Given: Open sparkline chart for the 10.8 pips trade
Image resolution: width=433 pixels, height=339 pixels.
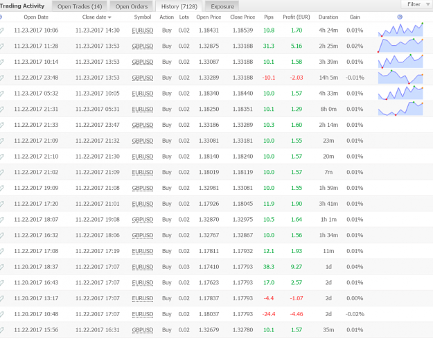Looking at the screenshot, I should pos(400,30).
